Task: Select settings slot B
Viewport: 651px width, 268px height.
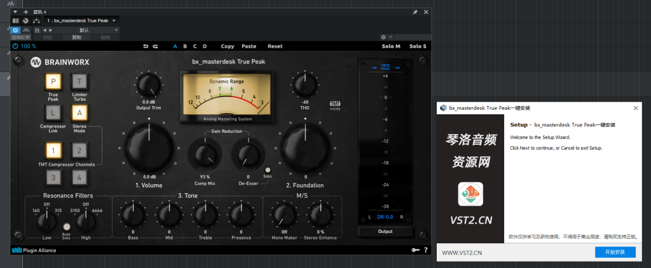Action: [185, 46]
